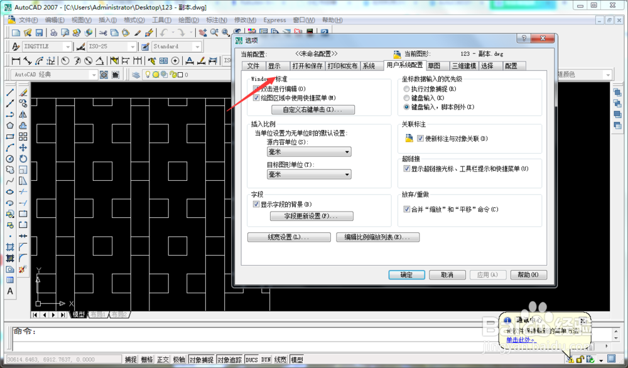Select the Erase modify tool
628x368 pixels.
[x=23, y=92]
